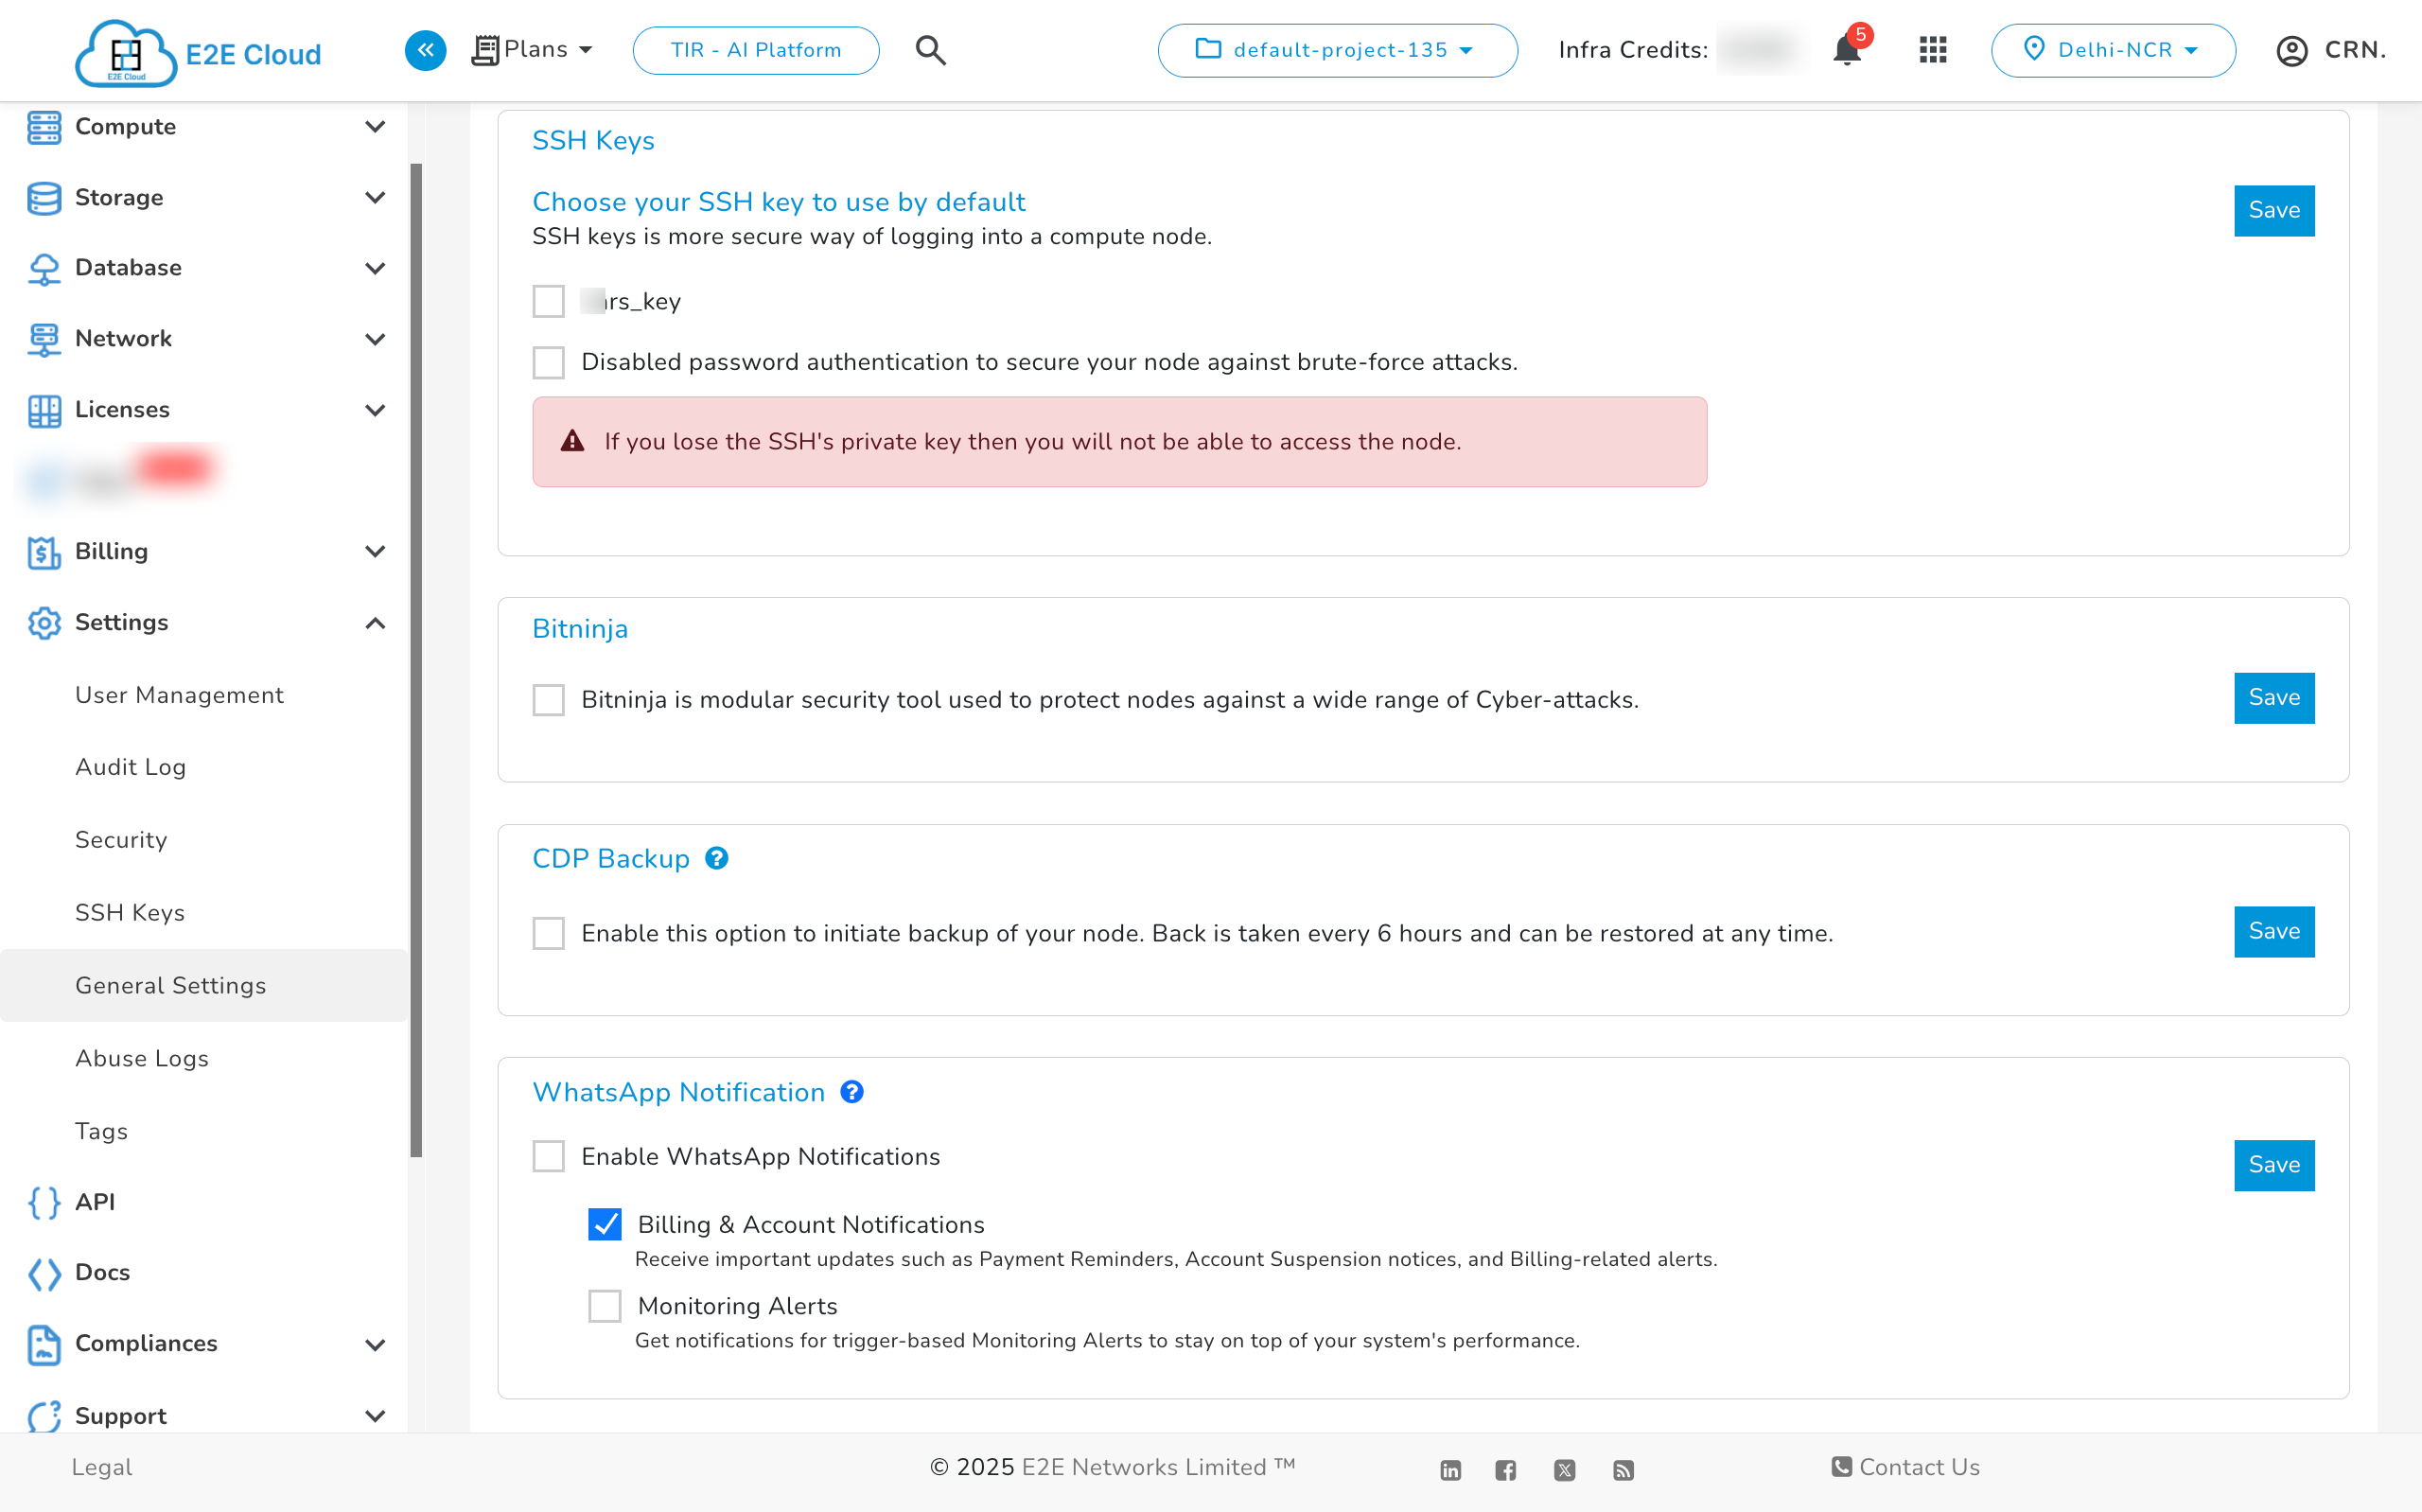This screenshot has height=1512, width=2422.
Task: Click the CDP Backup help icon
Action: [715, 858]
